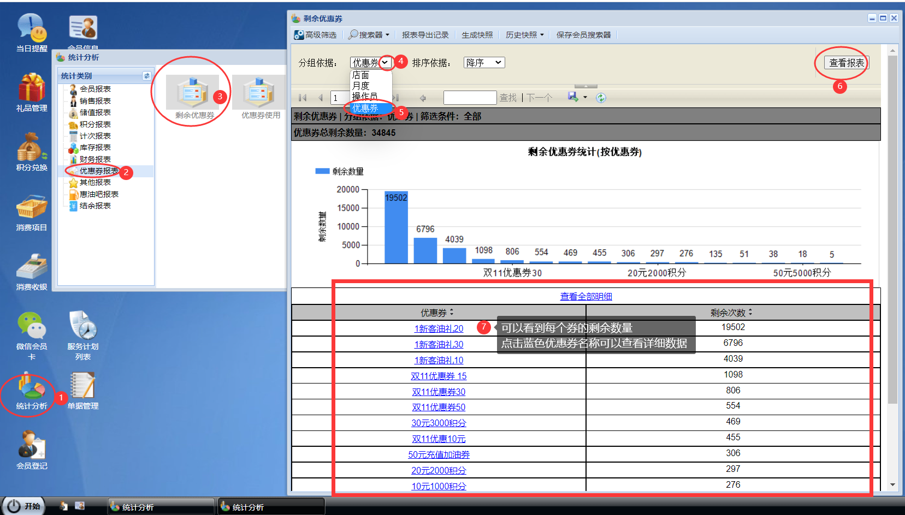Open the 会员登记 icon
This screenshot has width=905, height=515.
[32, 450]
